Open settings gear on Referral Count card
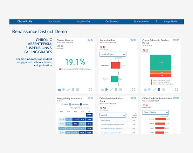Image resolution: width=193 pixels, height=153 pixels. [132, 98]
